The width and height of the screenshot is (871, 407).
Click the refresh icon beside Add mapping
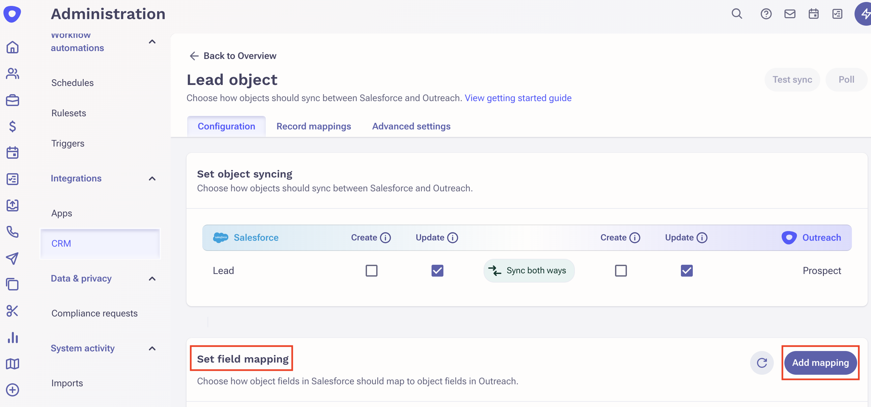pos(762,363)
